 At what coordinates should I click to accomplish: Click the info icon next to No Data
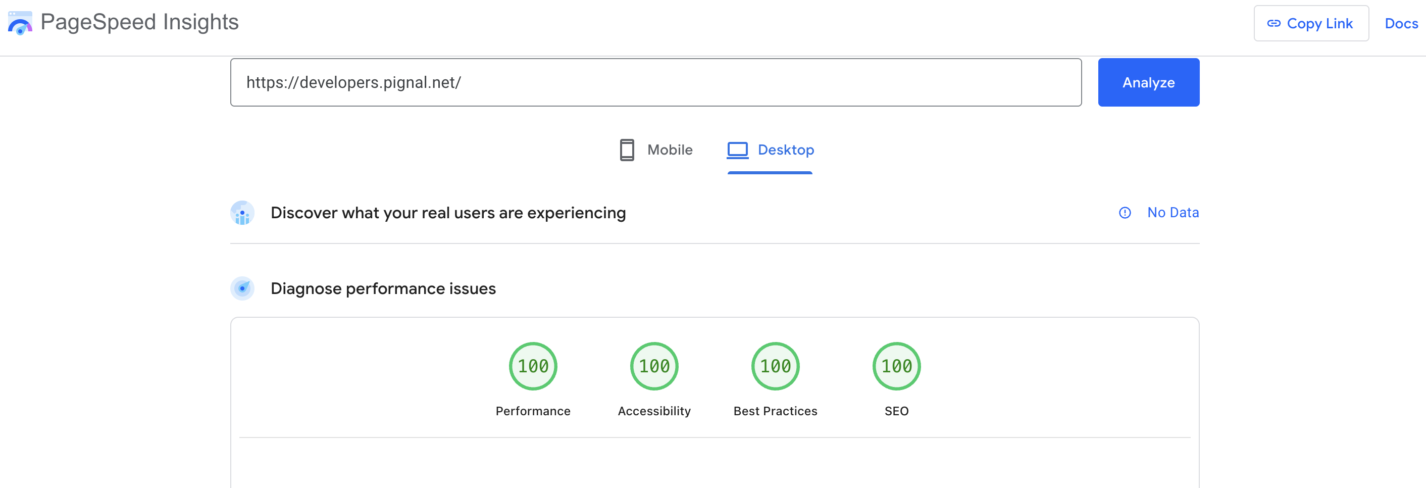click(x=1125, y=213)
